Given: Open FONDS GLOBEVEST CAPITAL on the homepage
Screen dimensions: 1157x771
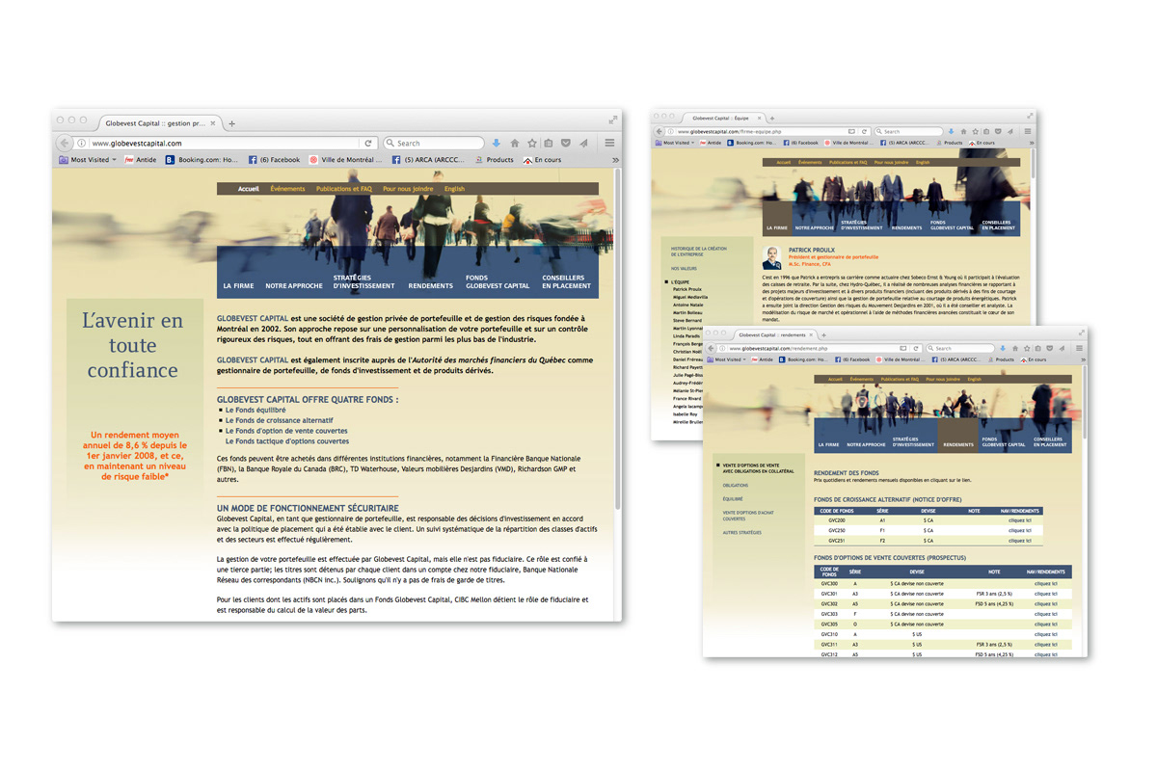Looking at the screenshot, I should pyautogui.click(x=498, y=282).
